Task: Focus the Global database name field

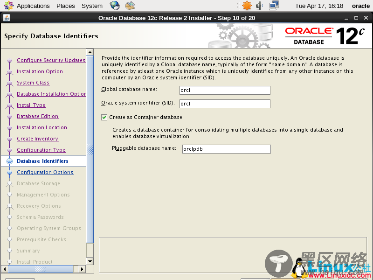Action: 225,90
